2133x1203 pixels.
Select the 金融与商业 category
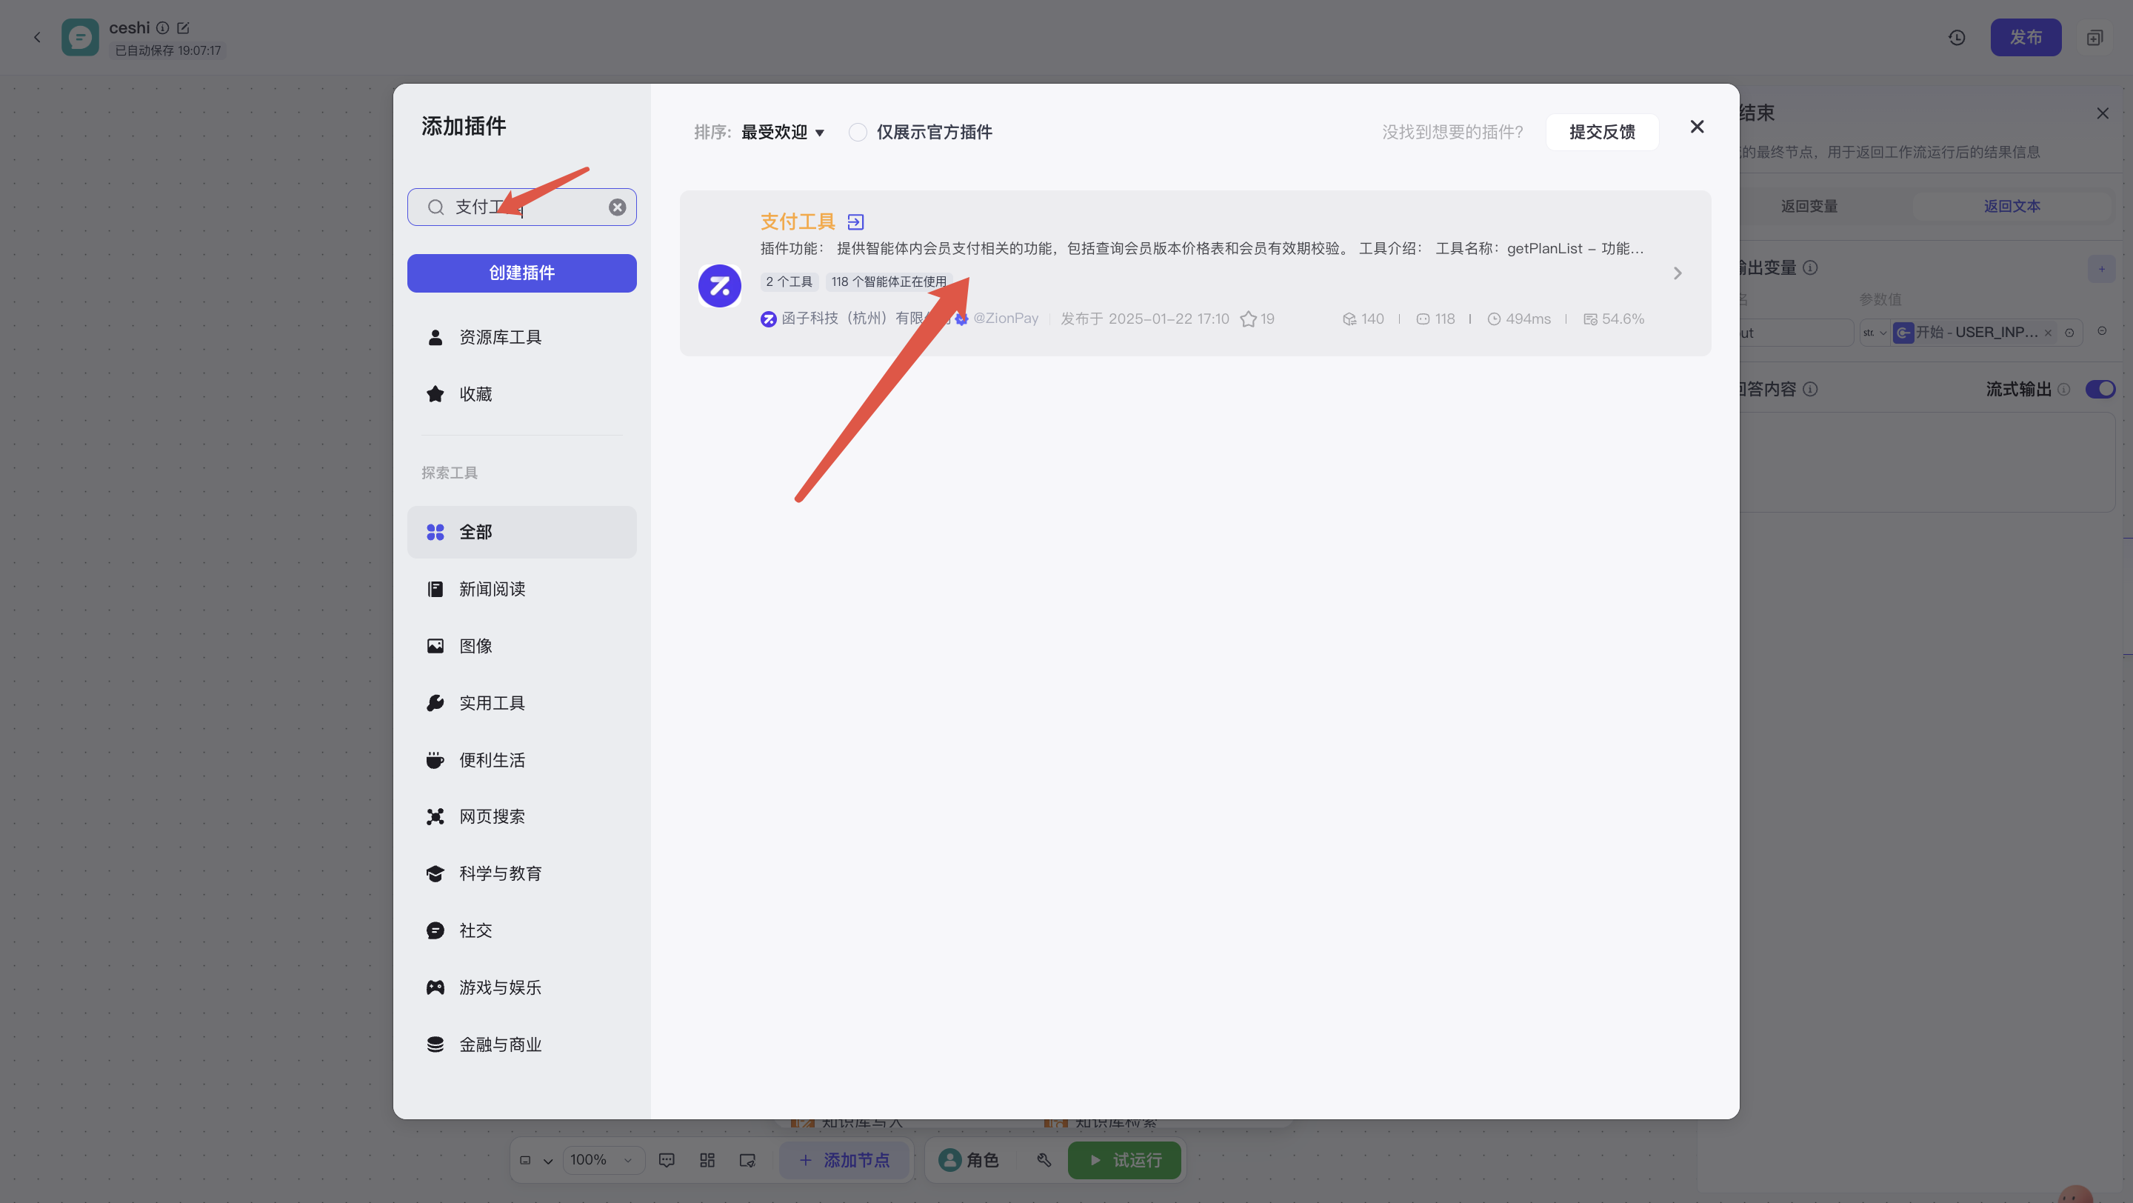[x=521, y=1045]
